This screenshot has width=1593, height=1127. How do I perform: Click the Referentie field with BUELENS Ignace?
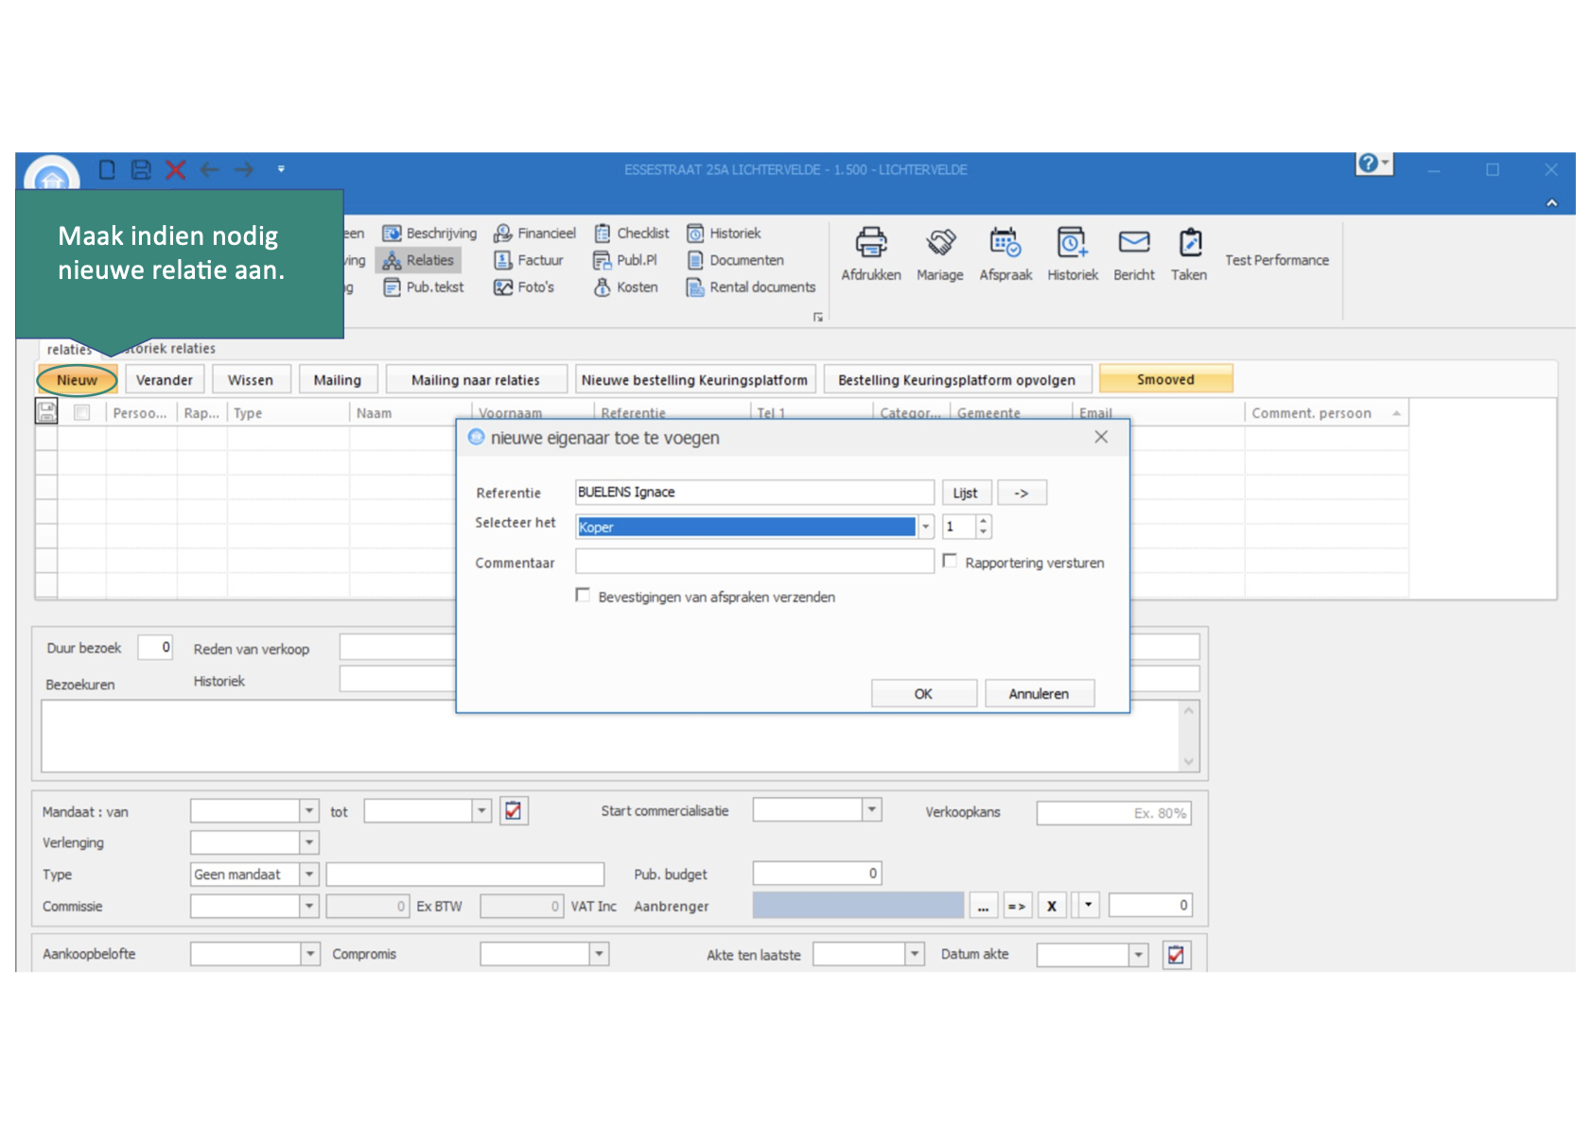click(754, 492)
